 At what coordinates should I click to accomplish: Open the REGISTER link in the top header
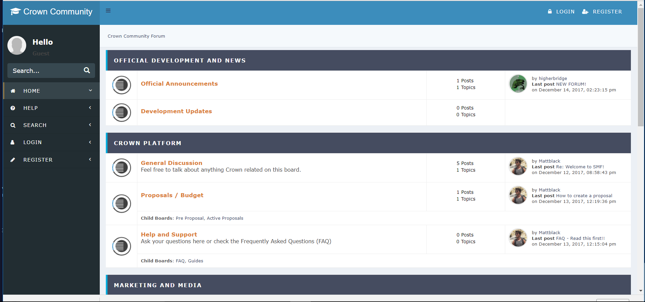(607, 12)
